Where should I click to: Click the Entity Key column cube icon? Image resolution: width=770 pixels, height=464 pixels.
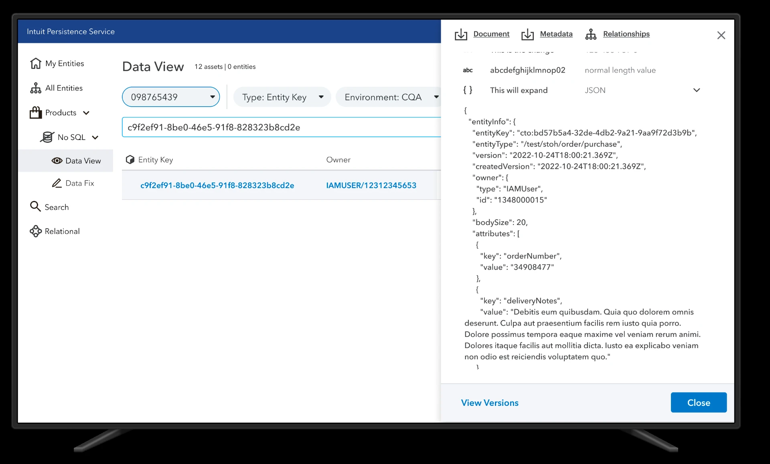click(x=130, y=160)
